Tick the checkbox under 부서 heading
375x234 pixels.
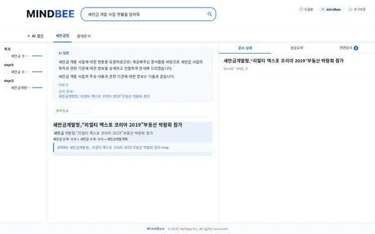6,56
